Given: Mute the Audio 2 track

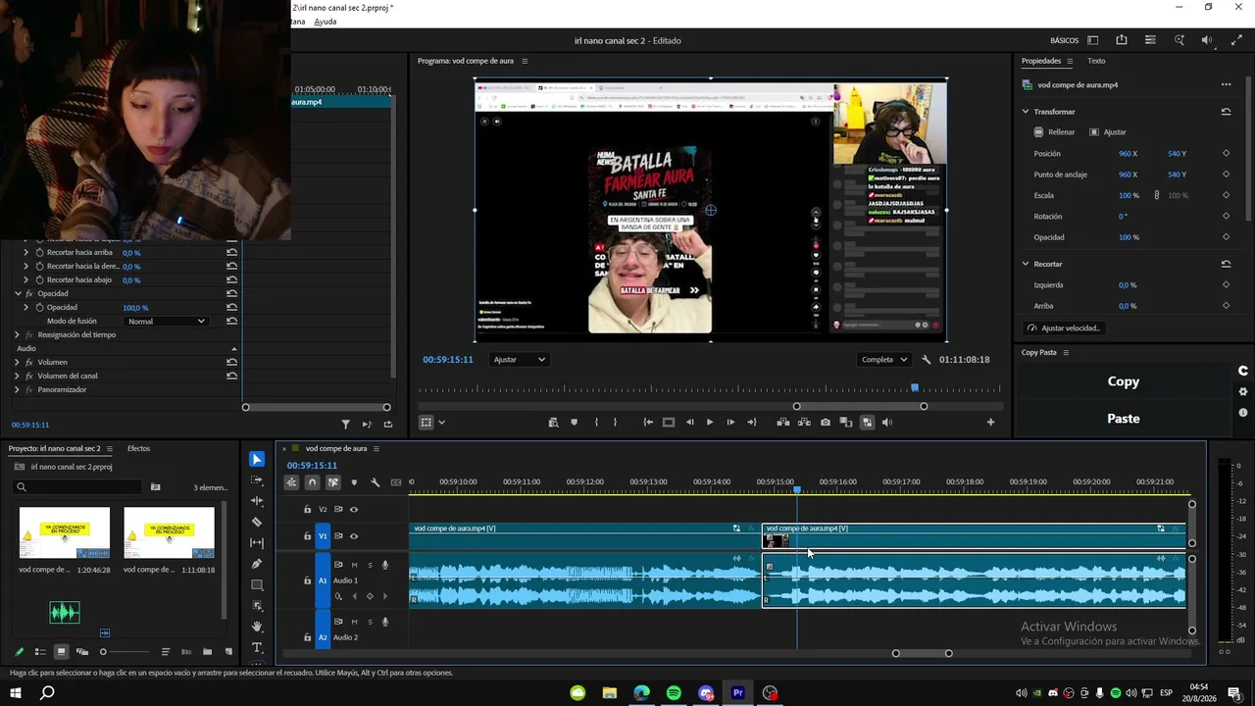Looking at the screenshot, I should coord(354,622).
